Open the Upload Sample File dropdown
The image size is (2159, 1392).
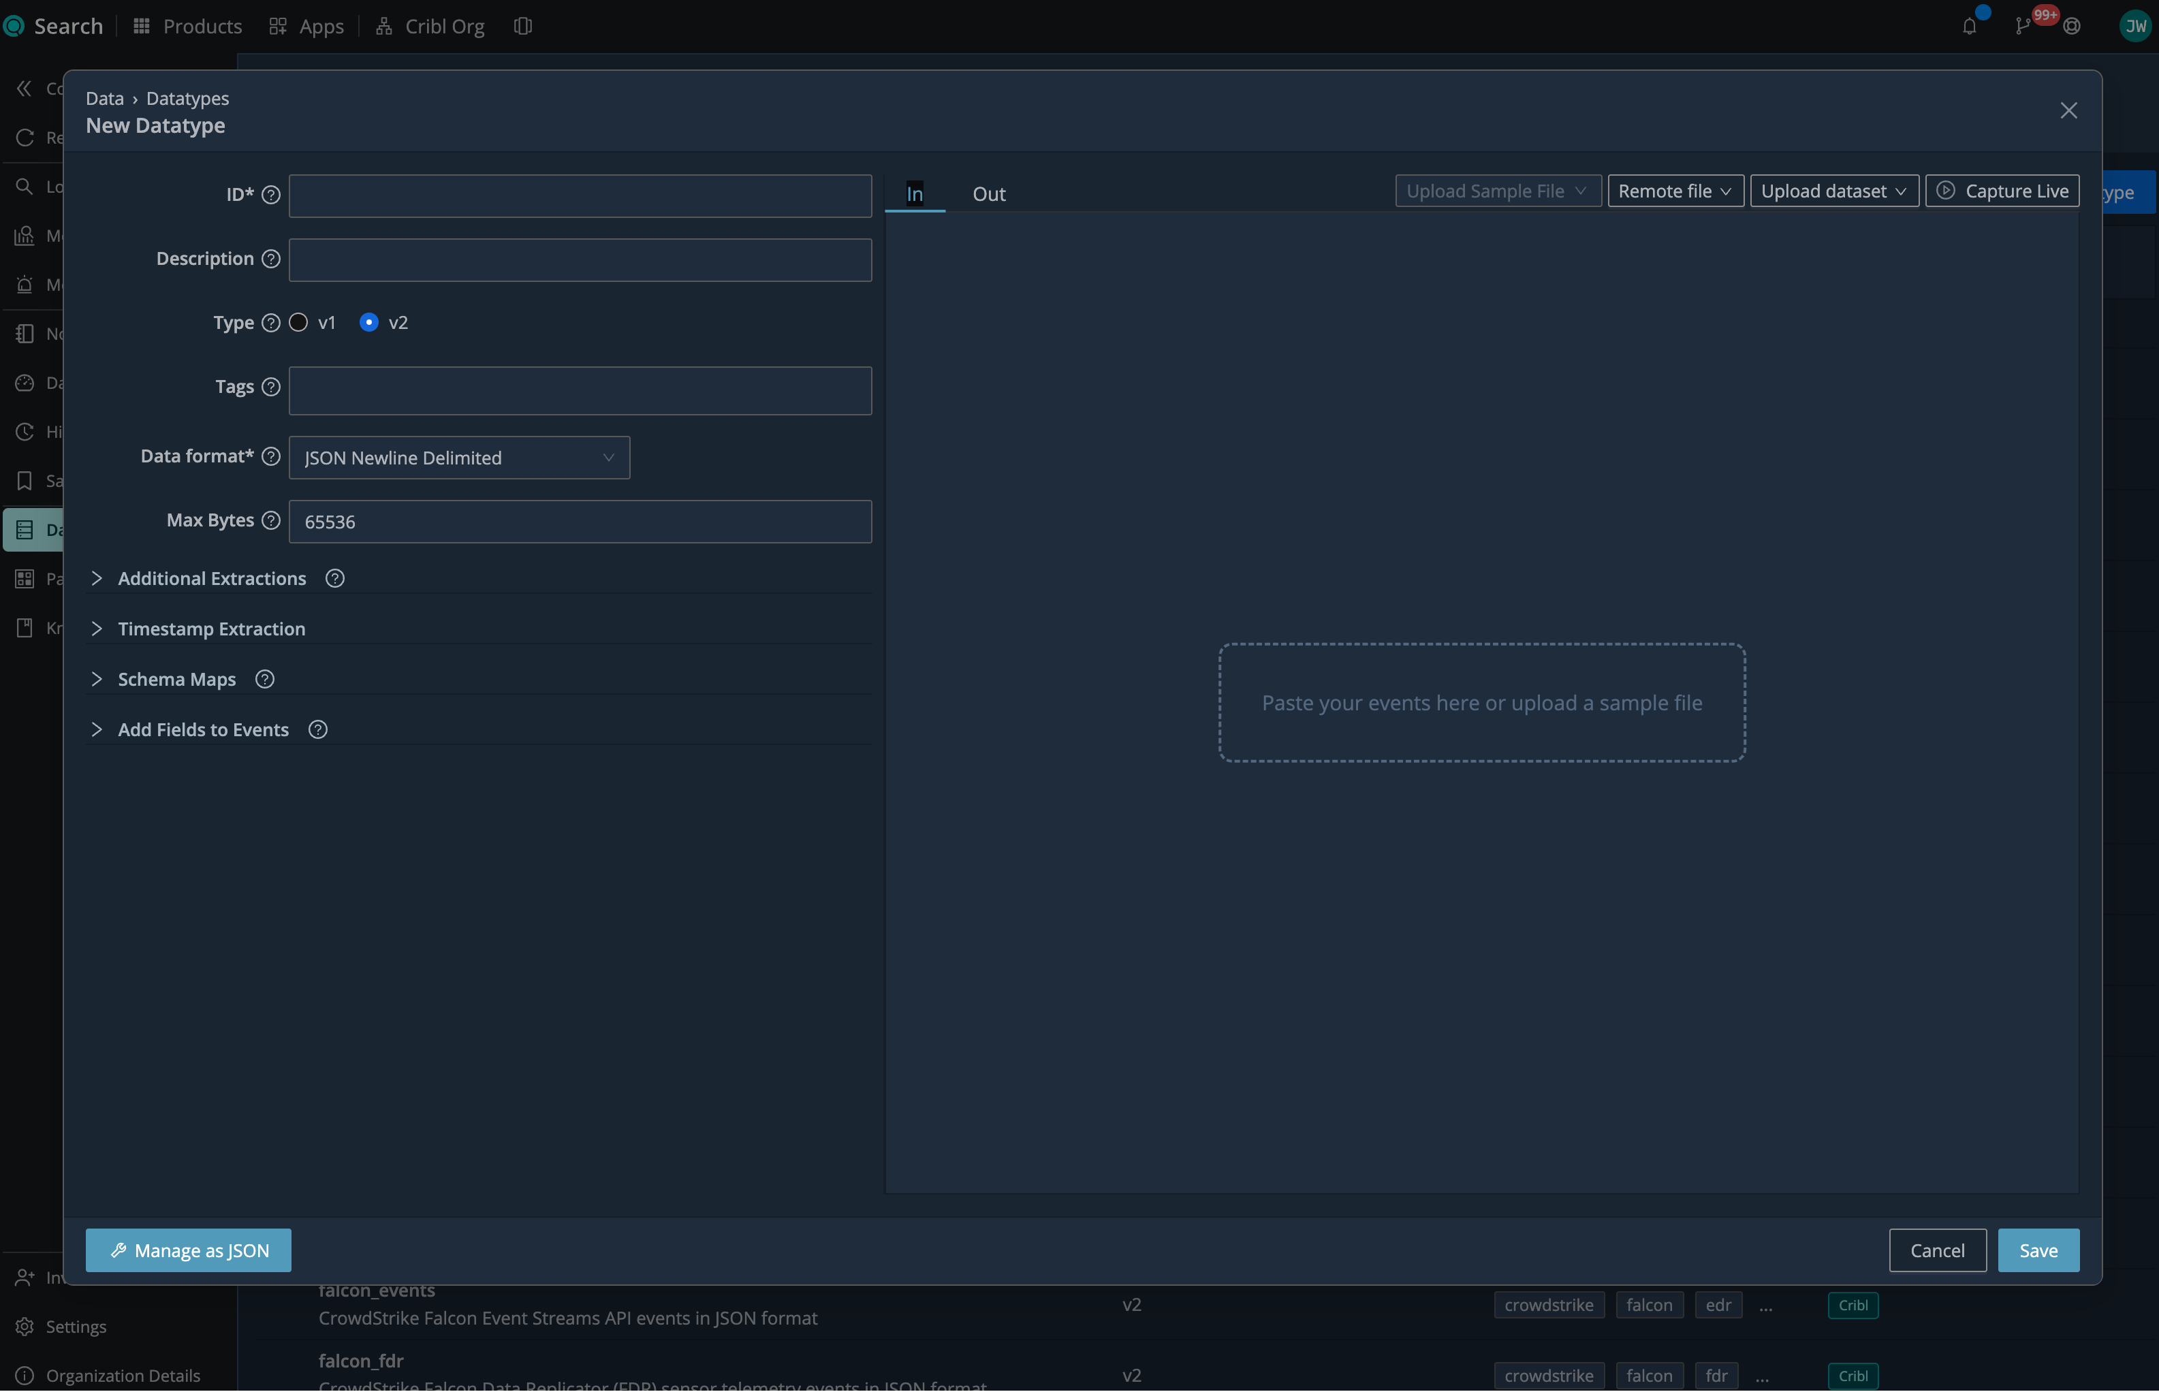tap(1498, 191)
